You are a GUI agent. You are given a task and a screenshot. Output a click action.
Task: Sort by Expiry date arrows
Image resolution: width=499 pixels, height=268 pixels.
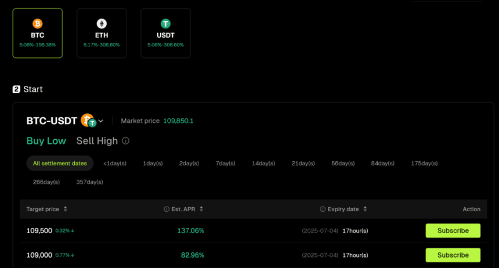pos(365,209)
